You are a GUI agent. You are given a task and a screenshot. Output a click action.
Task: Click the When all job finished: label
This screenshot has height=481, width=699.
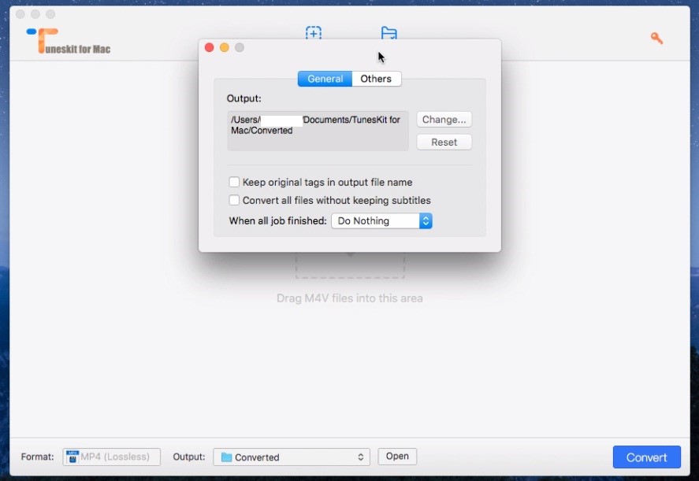click(277, 221)
